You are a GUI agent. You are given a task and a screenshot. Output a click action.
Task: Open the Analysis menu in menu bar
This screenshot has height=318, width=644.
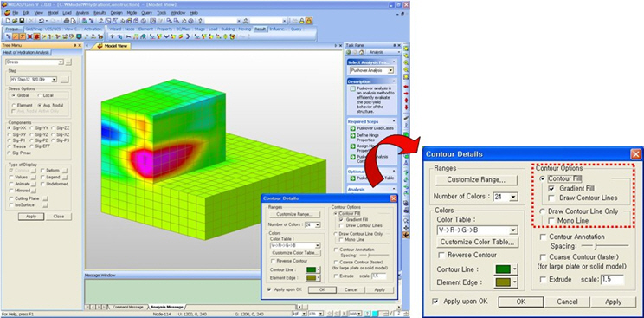[82, 13]
